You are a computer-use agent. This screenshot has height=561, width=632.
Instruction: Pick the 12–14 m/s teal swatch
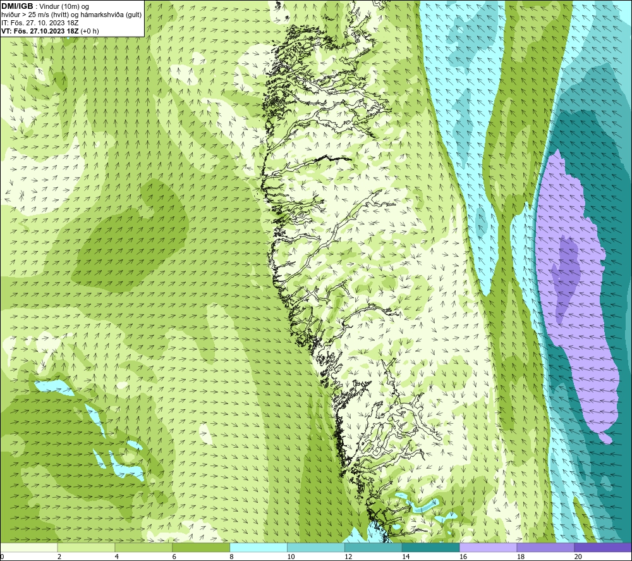click(374, 547)
